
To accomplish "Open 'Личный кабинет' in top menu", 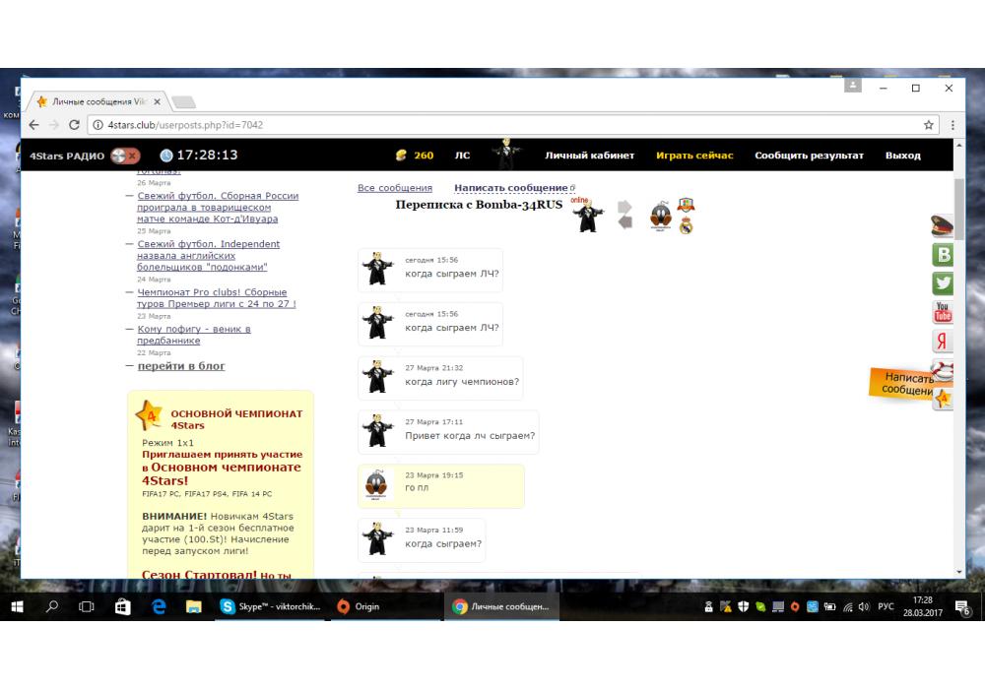I will (x=589, y=156).
